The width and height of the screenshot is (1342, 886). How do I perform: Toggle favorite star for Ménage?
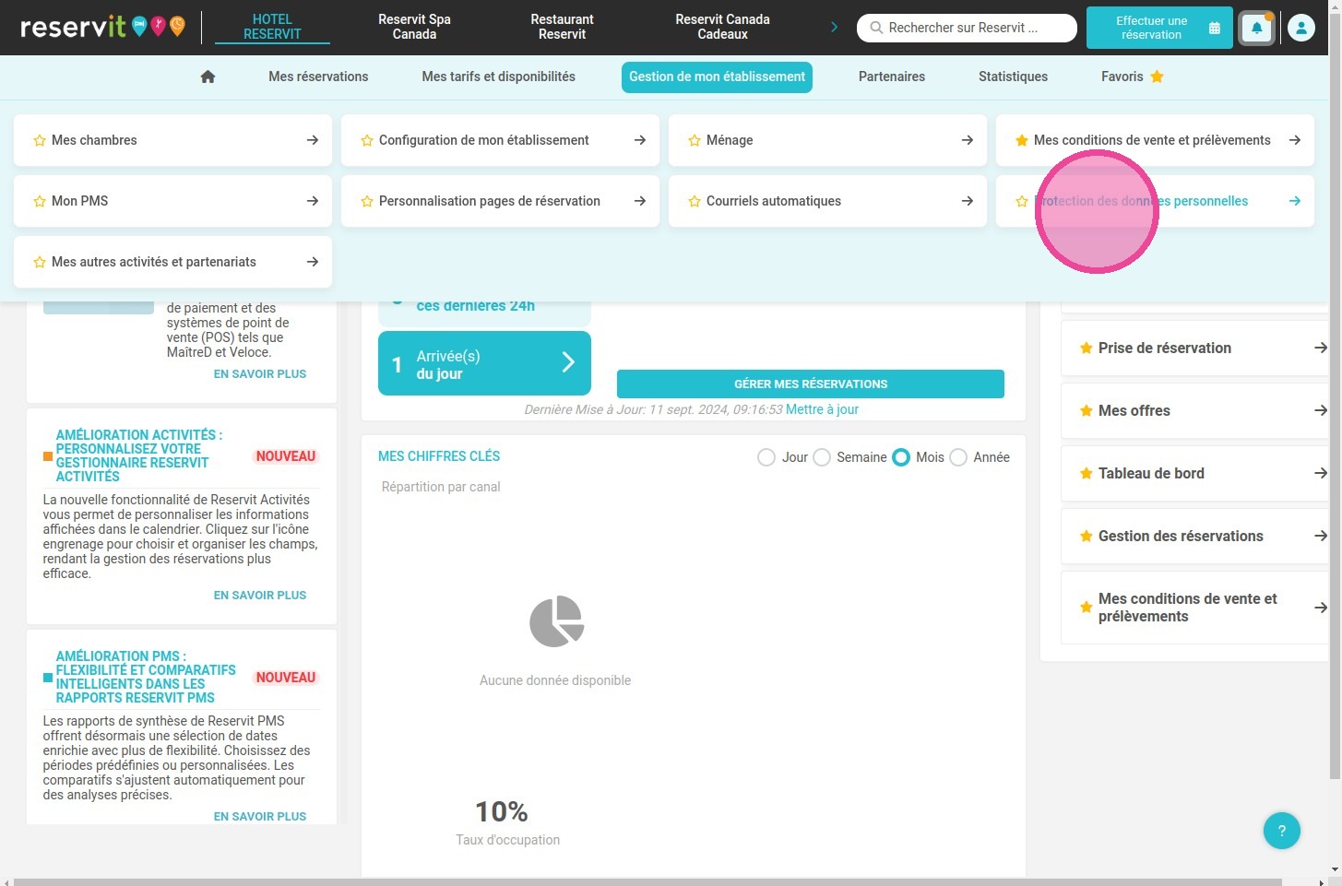pyautogui.click(x=695, y=140)
